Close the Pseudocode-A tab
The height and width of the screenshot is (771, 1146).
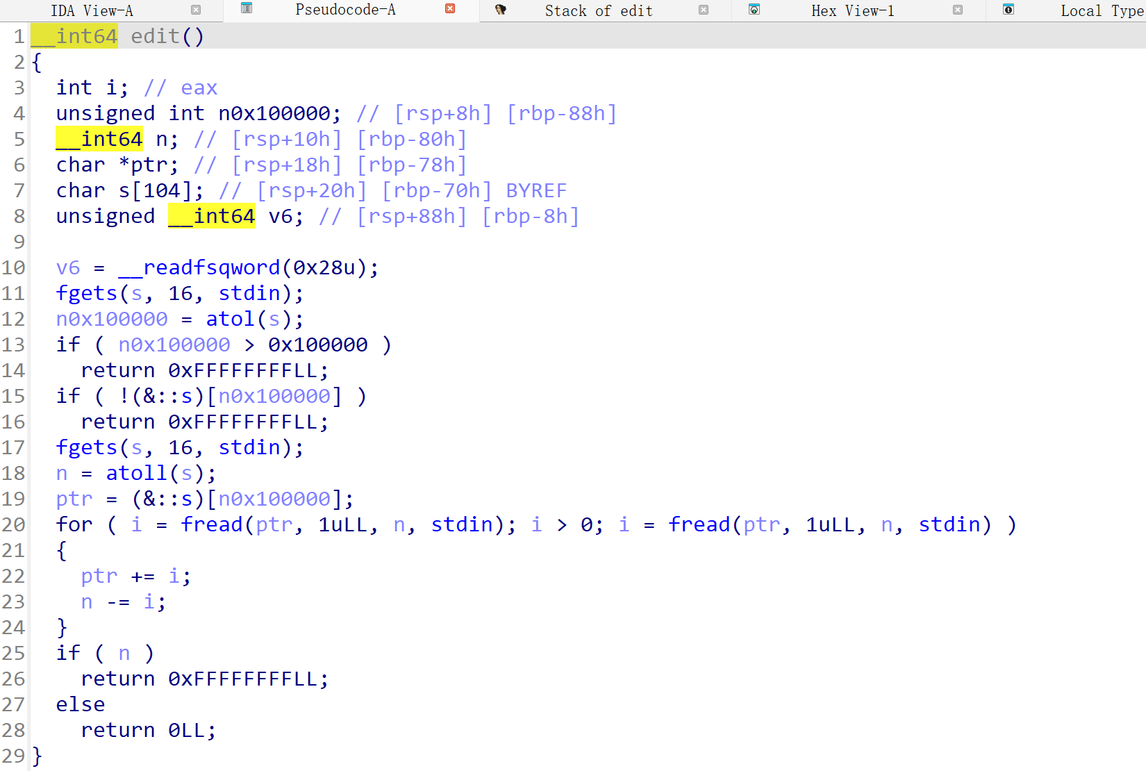450,9
